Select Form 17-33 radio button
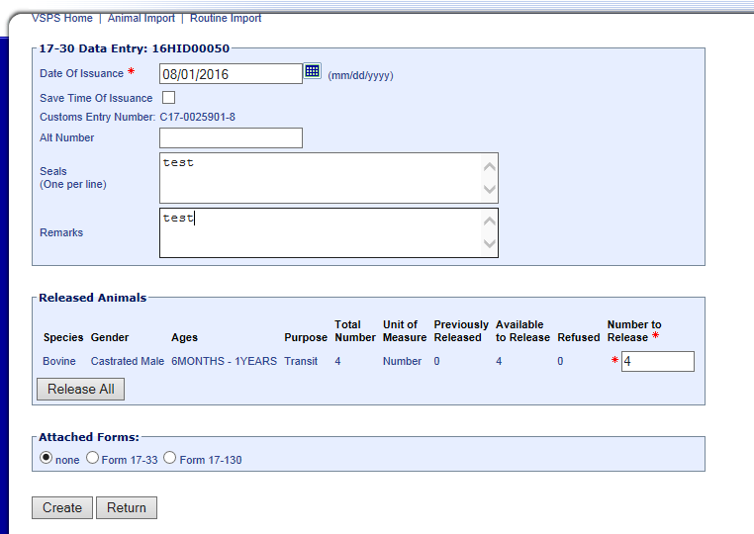Viewport: 754px width, 534px height. 92,458
